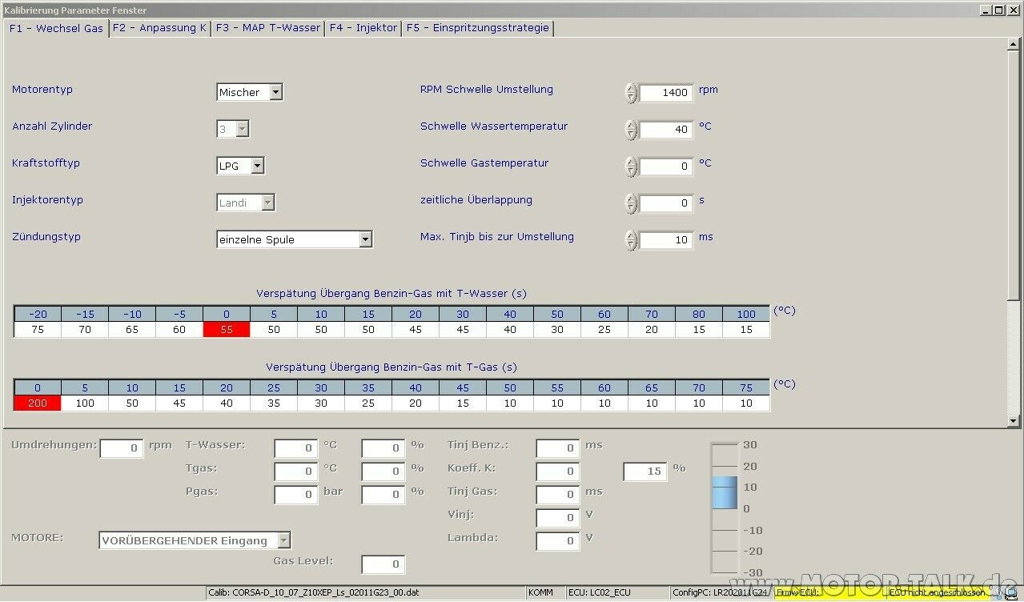Click the Pgas bar reading field

(x=296, y=495)
